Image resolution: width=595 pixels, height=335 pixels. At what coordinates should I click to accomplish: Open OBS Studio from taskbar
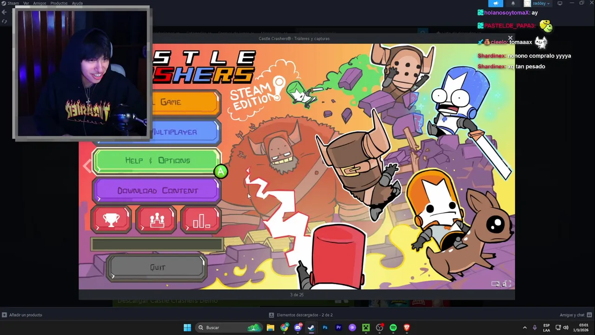pyautogui.click(x=380, y=328)
